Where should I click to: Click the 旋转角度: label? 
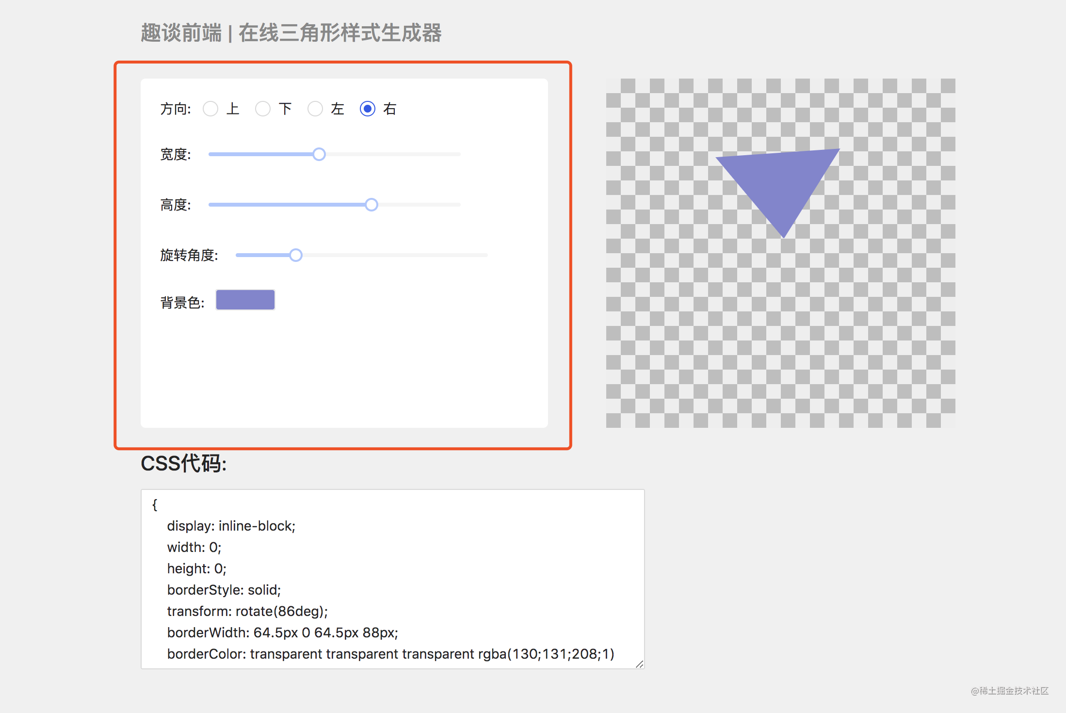tap(189, 255)
